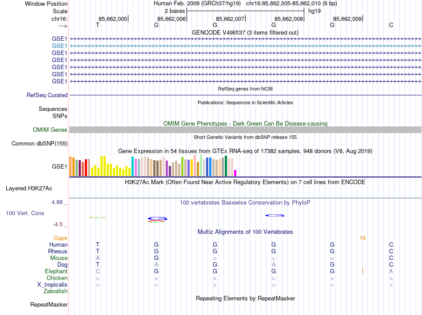Click the Scale label
Screen dimensions: 422x315
tap(60, 11)
